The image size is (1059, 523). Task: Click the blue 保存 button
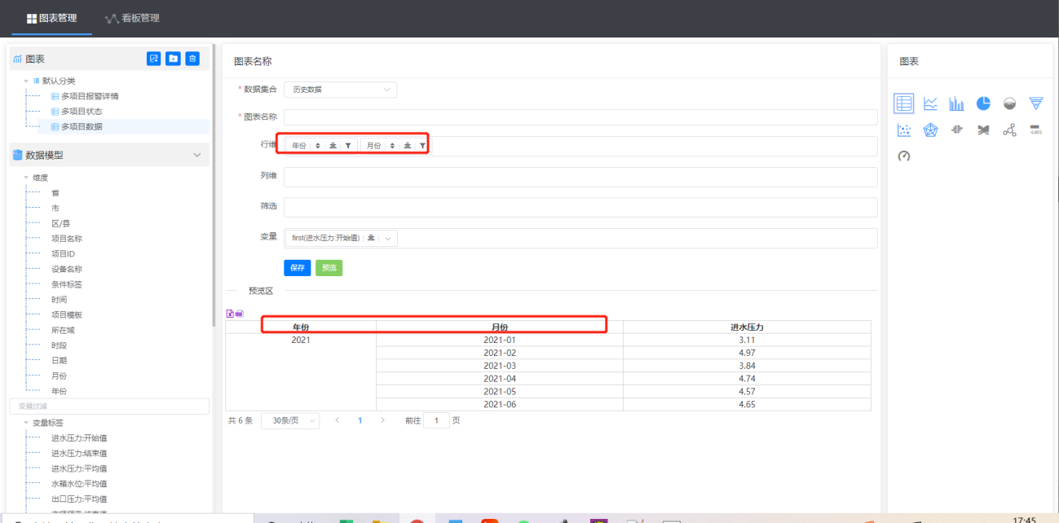[x=297, y=267]
